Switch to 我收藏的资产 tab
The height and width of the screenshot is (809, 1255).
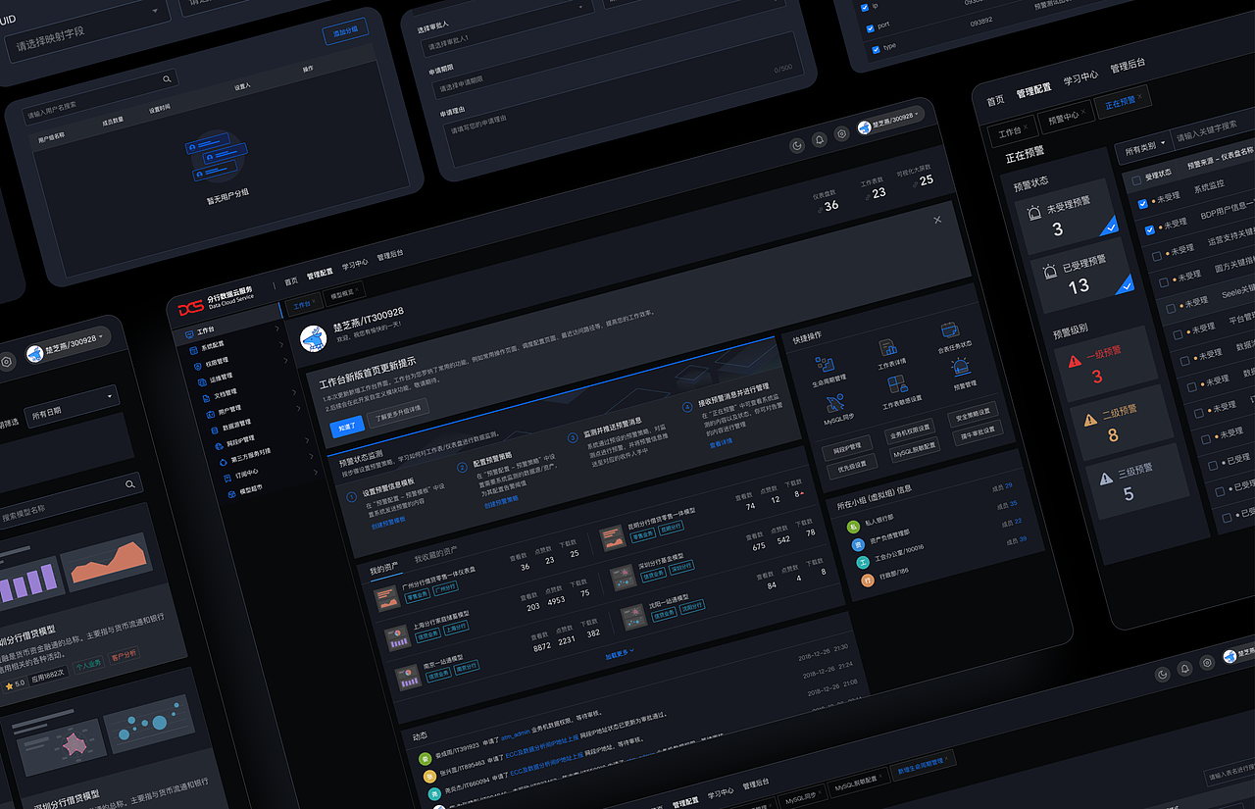tap(434, 556)
